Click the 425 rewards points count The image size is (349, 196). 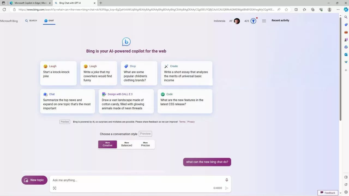[246, 21]
